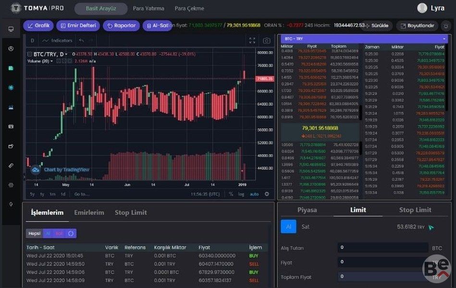Click the Grafik button
This screenshot has width=456, height=288.
tap(38, 25)
